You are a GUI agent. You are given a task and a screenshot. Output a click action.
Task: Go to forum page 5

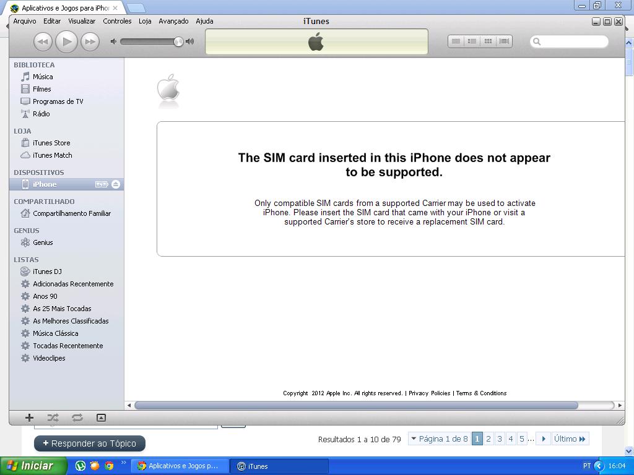click(522, 439)
